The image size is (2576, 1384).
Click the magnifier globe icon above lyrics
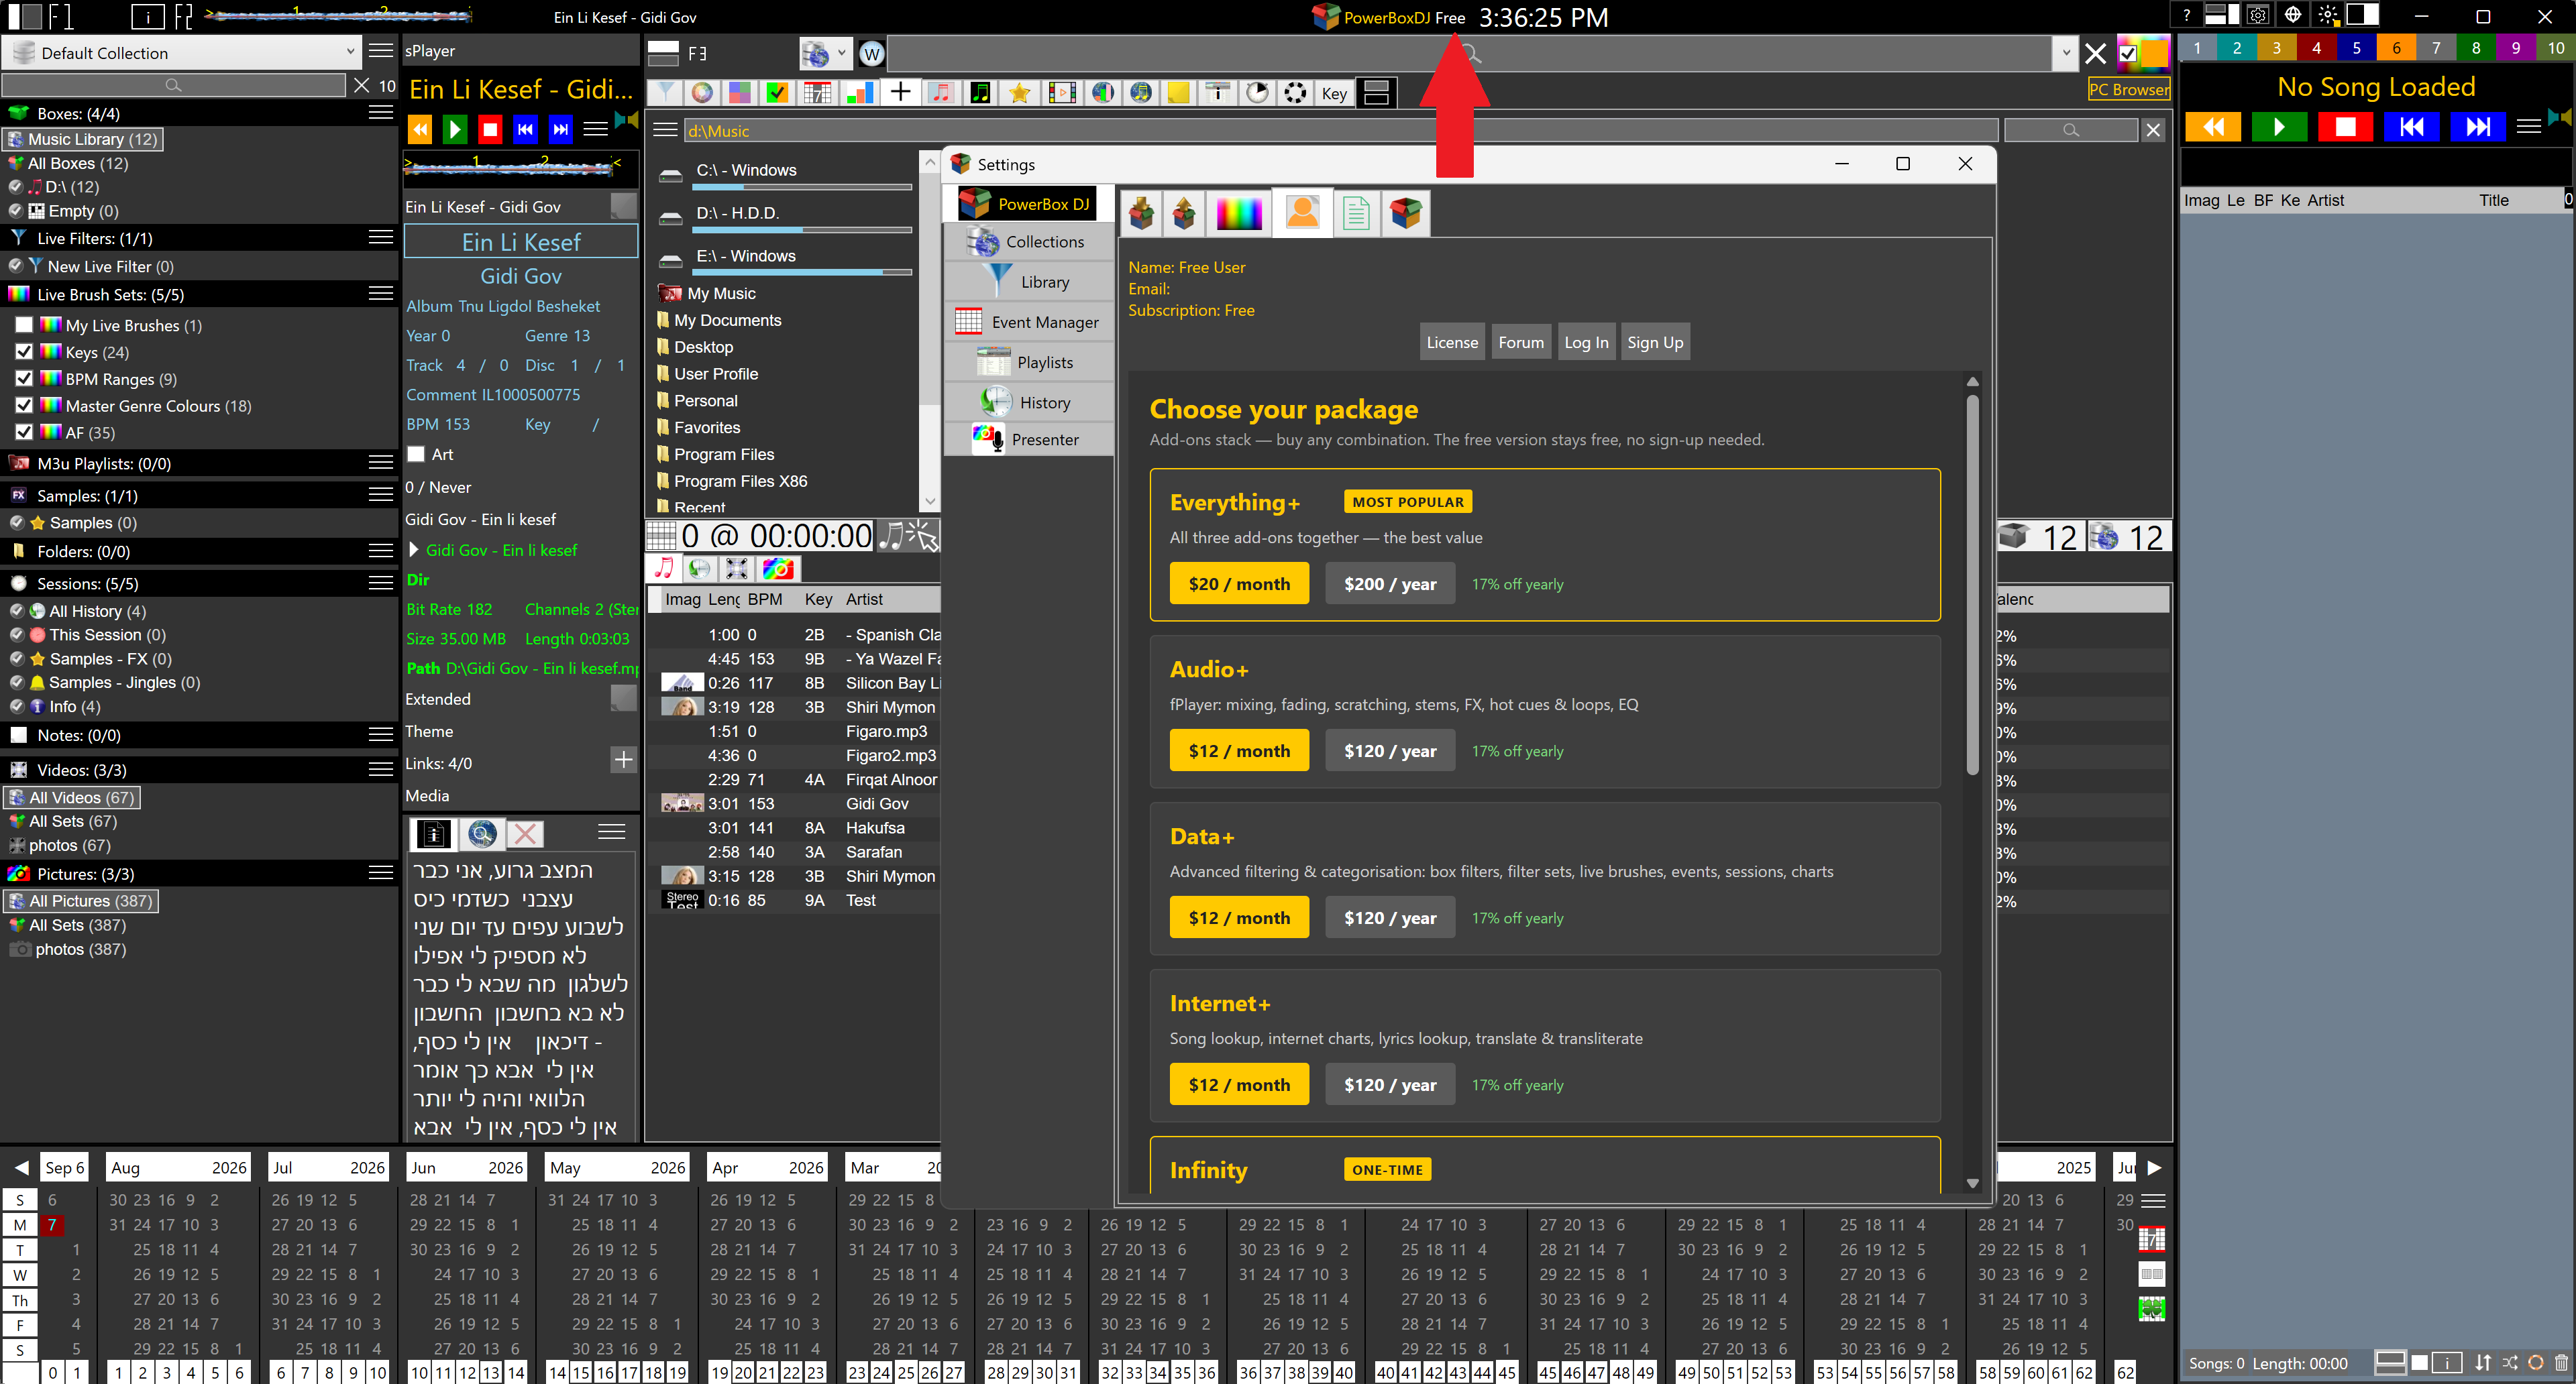pos(481,833)
